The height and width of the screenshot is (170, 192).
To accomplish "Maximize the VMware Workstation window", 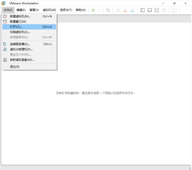I will (174, 3).
